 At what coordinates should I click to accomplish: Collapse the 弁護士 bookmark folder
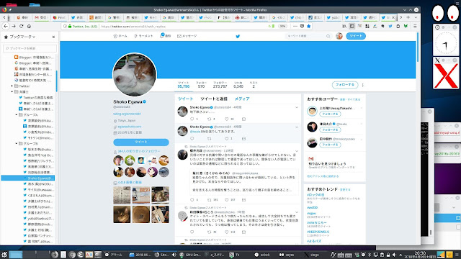[x=12, y=92]
